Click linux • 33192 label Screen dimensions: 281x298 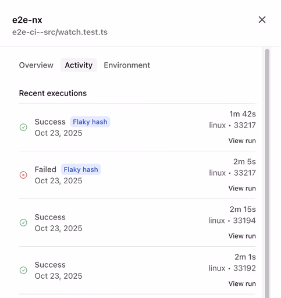point(232,268)
